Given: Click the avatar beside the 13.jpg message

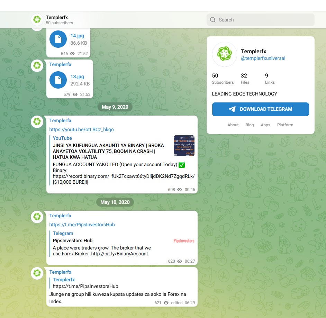Looking at the screenshot, I should (37, 66).
